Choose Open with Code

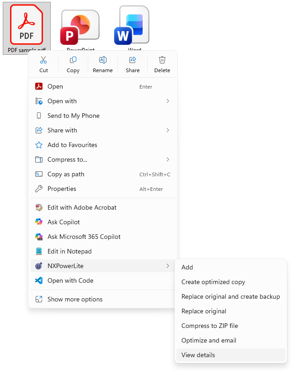[103, 280]
